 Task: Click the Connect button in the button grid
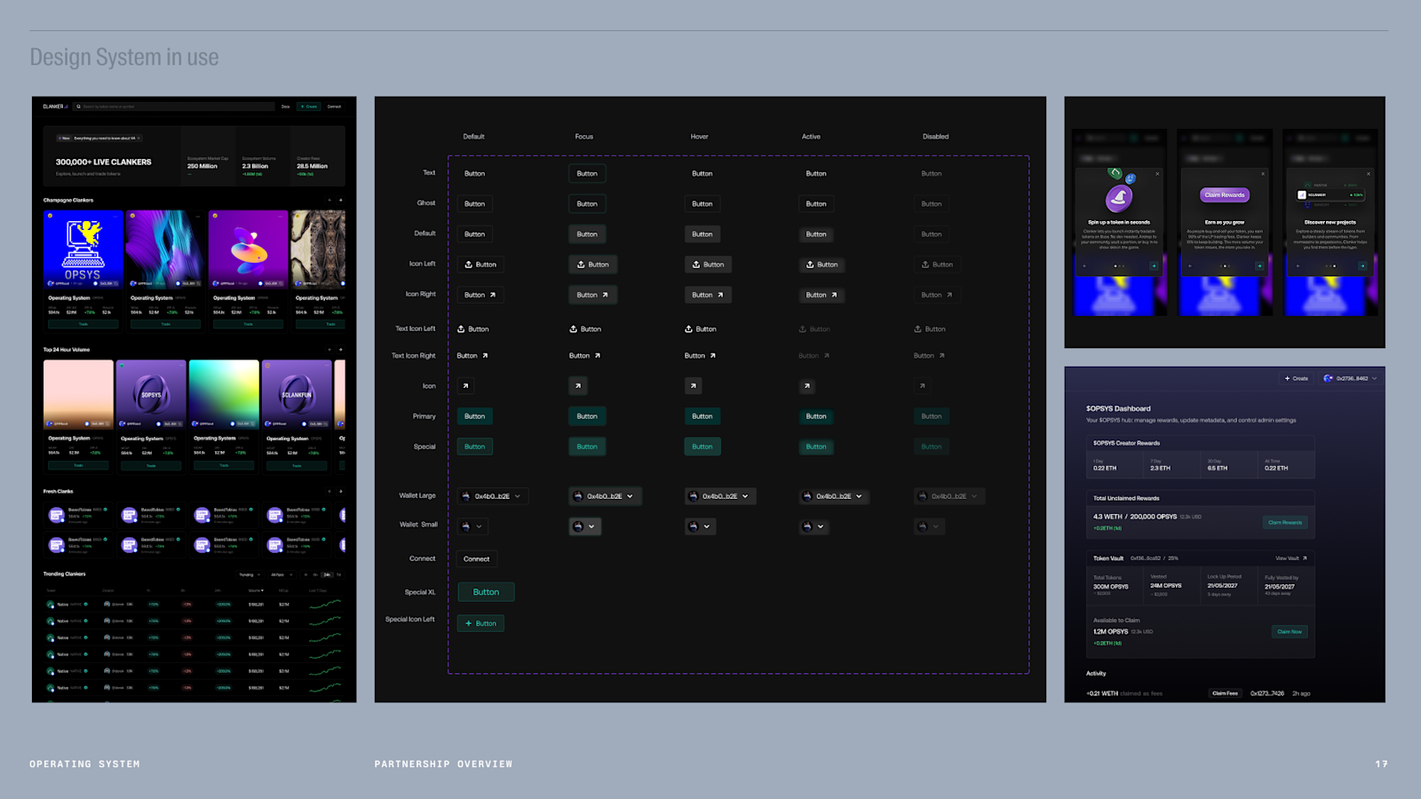click(x=477, y=559)
